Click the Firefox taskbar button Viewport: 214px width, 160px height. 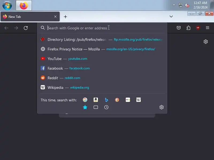pyautogui.click(x=24, y=5)
